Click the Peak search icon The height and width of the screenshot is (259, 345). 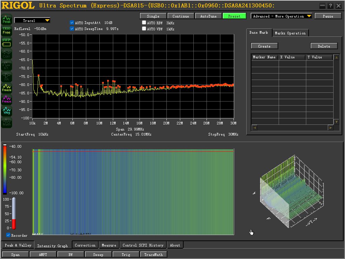point(7,20)
